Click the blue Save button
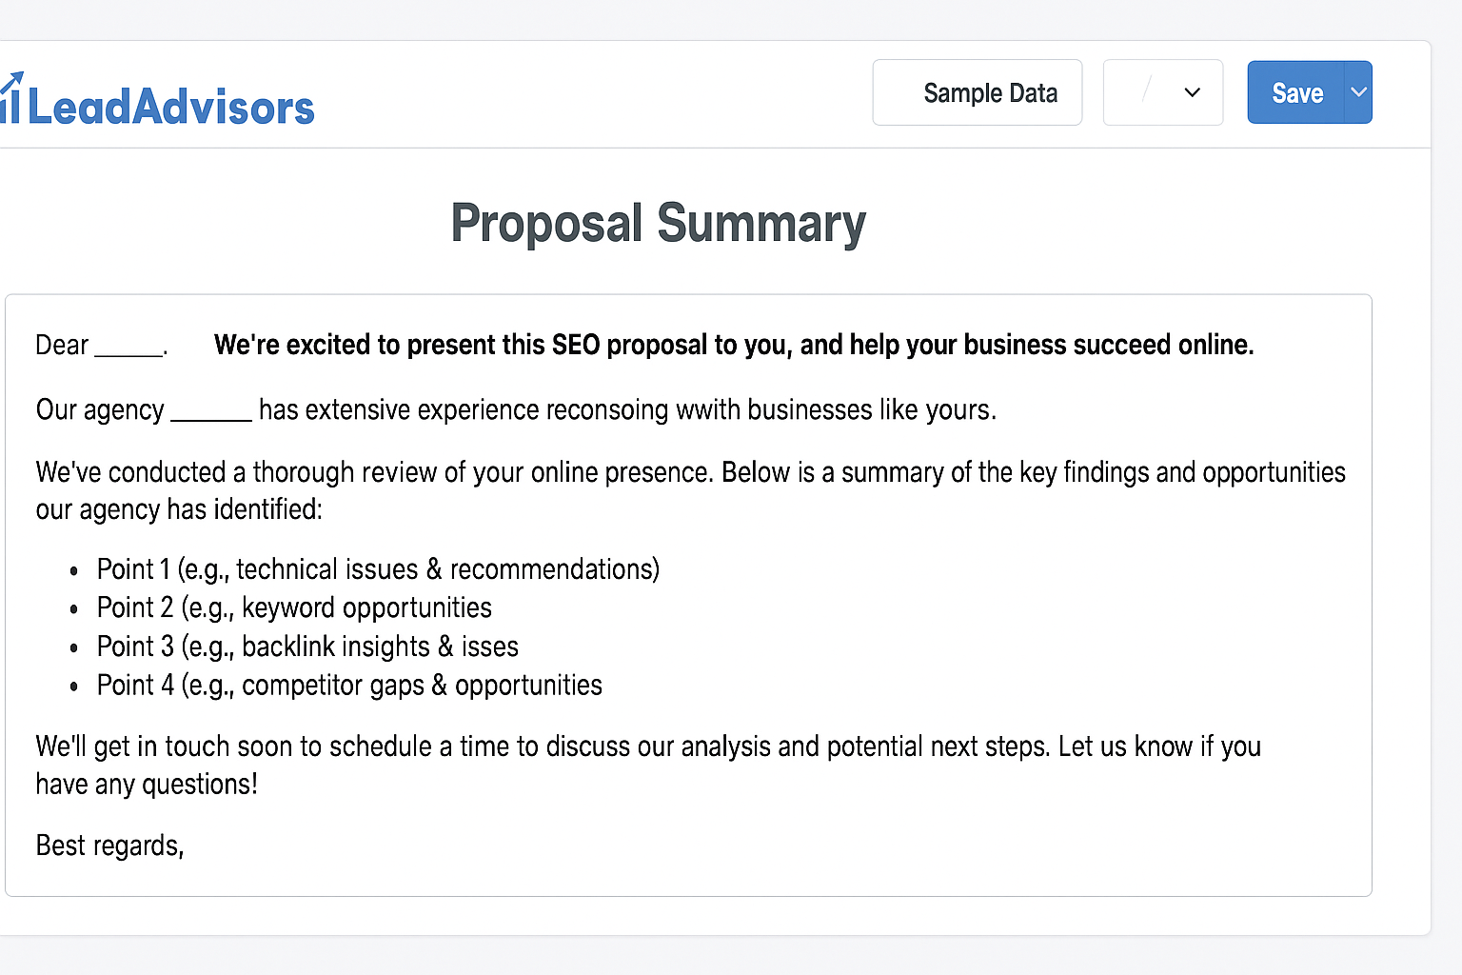1462x975 pixels. pos(1296,92)
